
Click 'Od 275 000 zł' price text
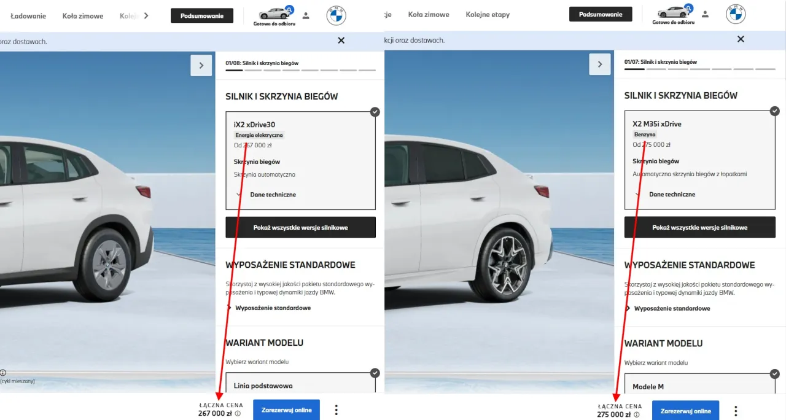[x=652, y=145]
